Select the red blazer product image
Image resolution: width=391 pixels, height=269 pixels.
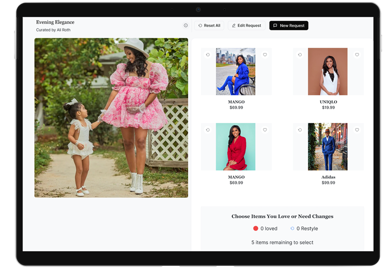tap(236, 147)
